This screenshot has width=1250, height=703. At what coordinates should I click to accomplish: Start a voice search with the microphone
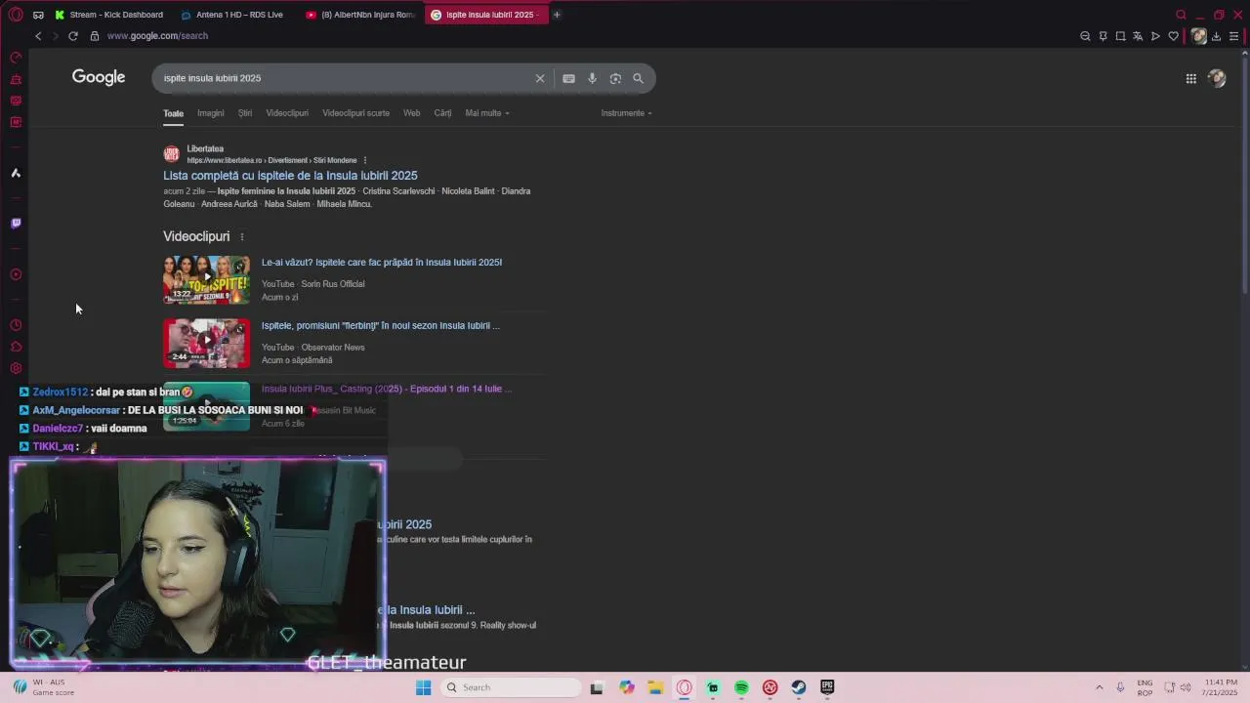[592, 78]
